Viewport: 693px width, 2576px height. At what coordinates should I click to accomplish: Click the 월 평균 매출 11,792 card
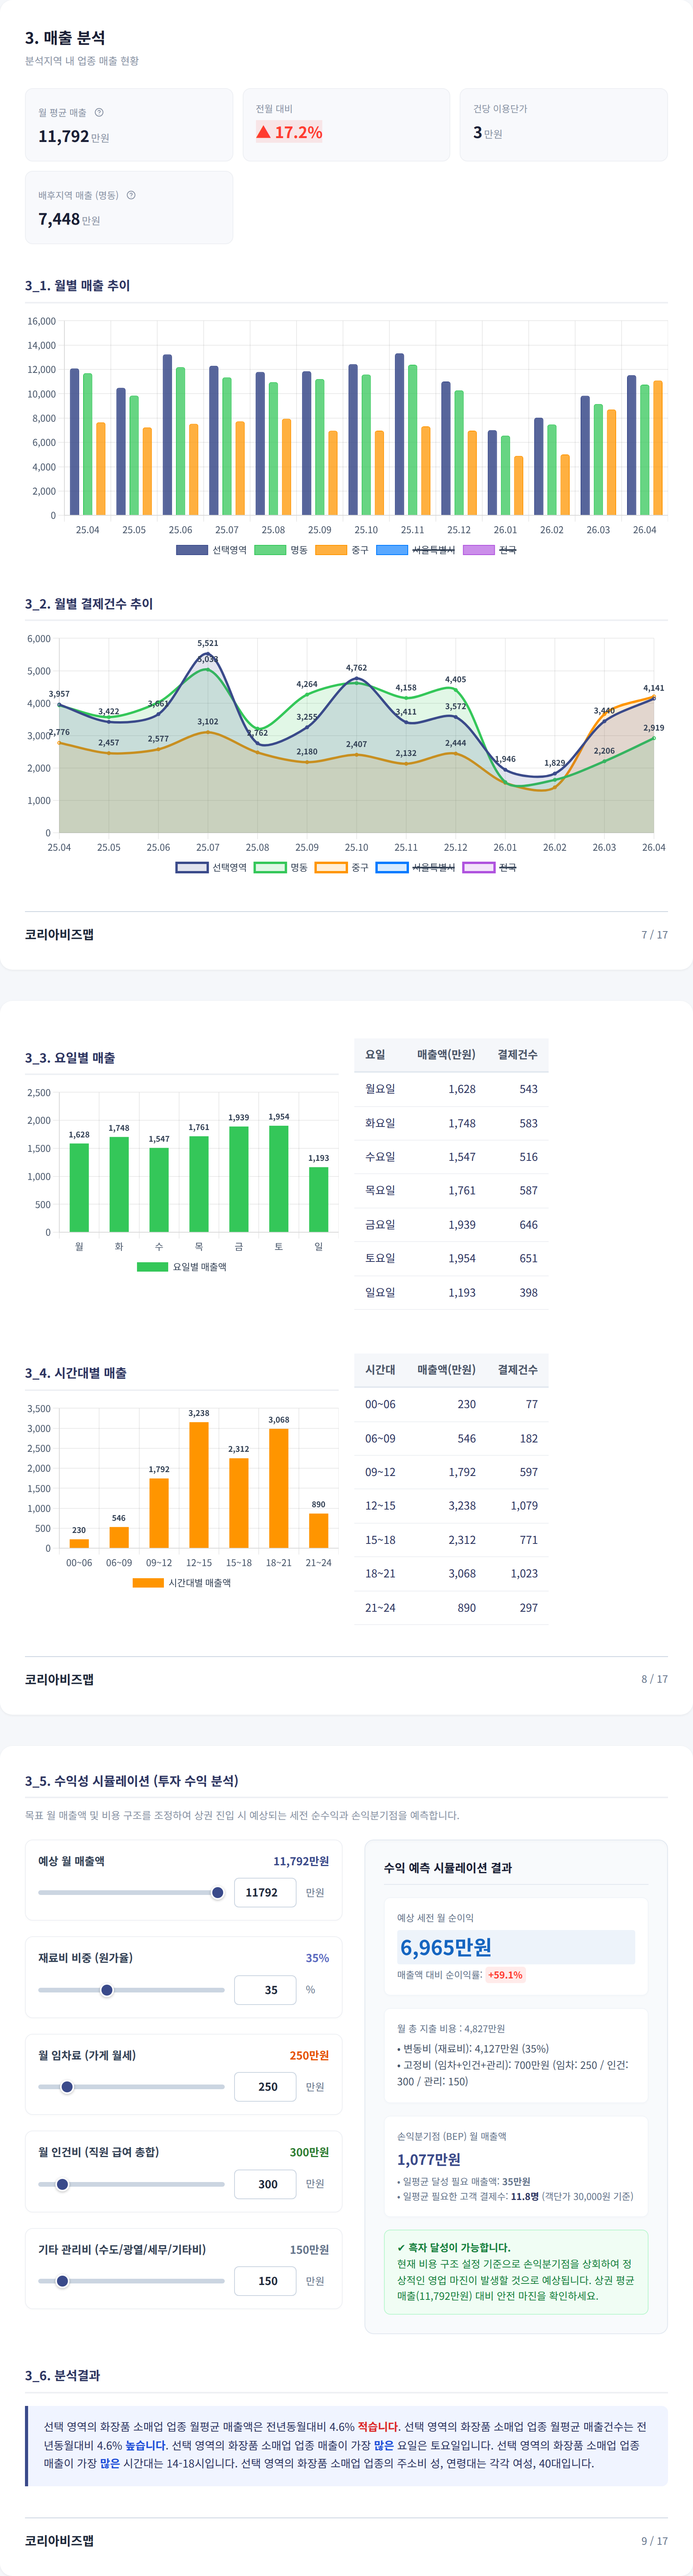[129, 125]
